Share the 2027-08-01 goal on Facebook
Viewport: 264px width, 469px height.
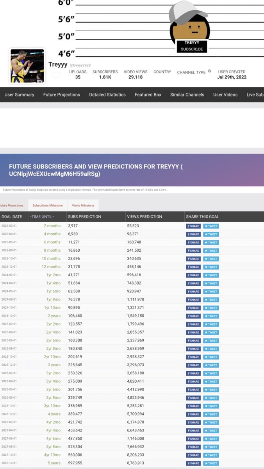point(193,447)
